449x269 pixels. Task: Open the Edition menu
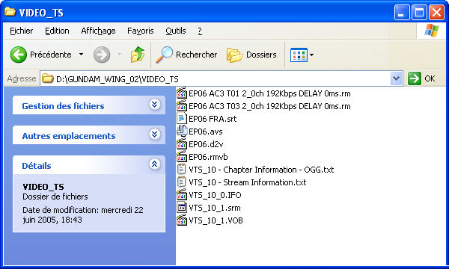coord(57,31)
